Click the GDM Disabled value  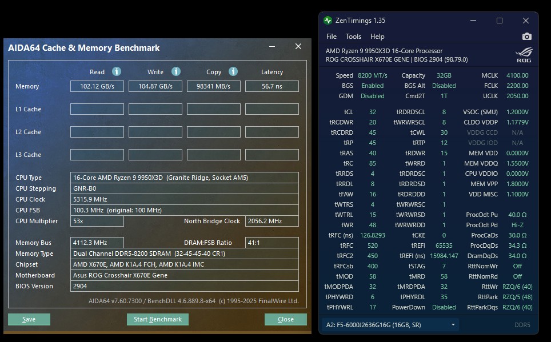click(x=373, y=96)
